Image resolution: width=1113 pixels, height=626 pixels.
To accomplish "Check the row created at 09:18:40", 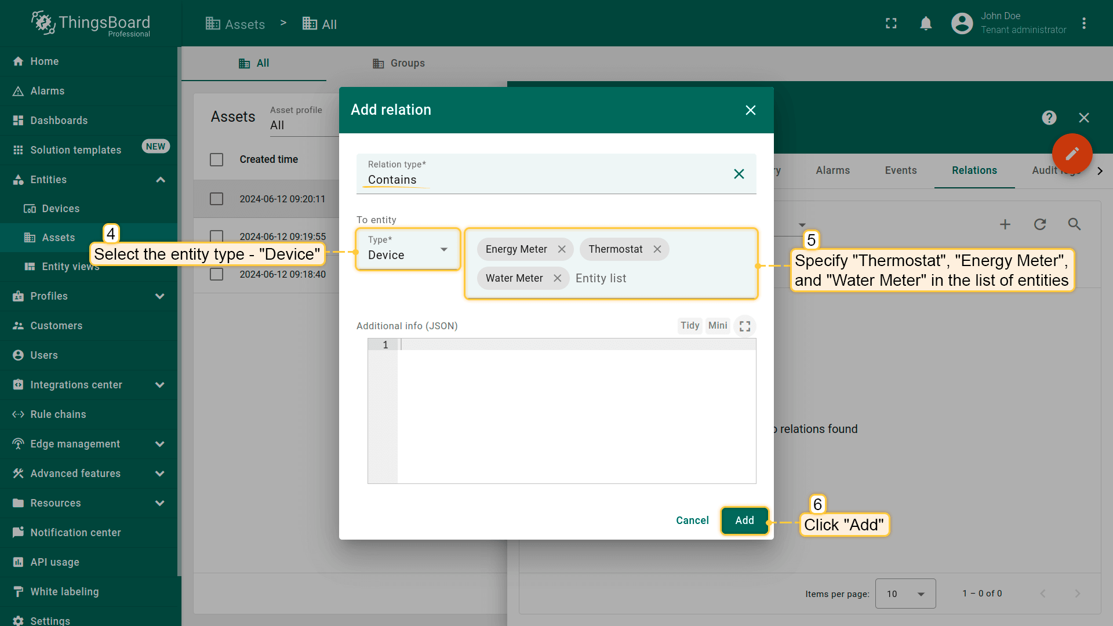I will [x=216, y=274].
